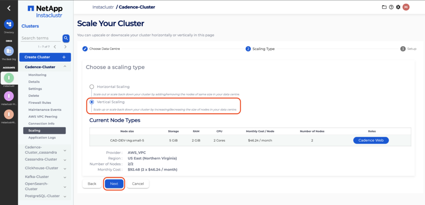The image size is (425, 205).
Task: Open Monitoring in the sidebar menu
Action: pyautogui.click(x=37, y=75)
